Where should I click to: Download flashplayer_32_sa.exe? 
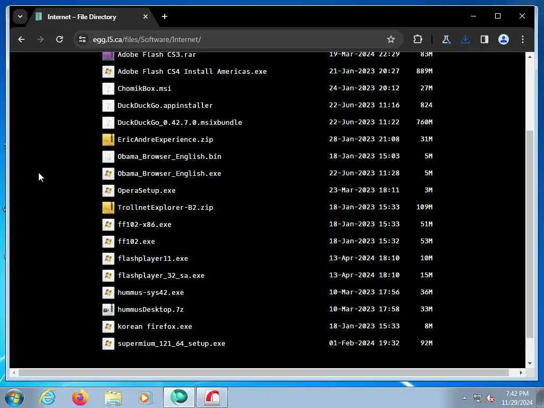pyautogui.click(x=161, y=276)
